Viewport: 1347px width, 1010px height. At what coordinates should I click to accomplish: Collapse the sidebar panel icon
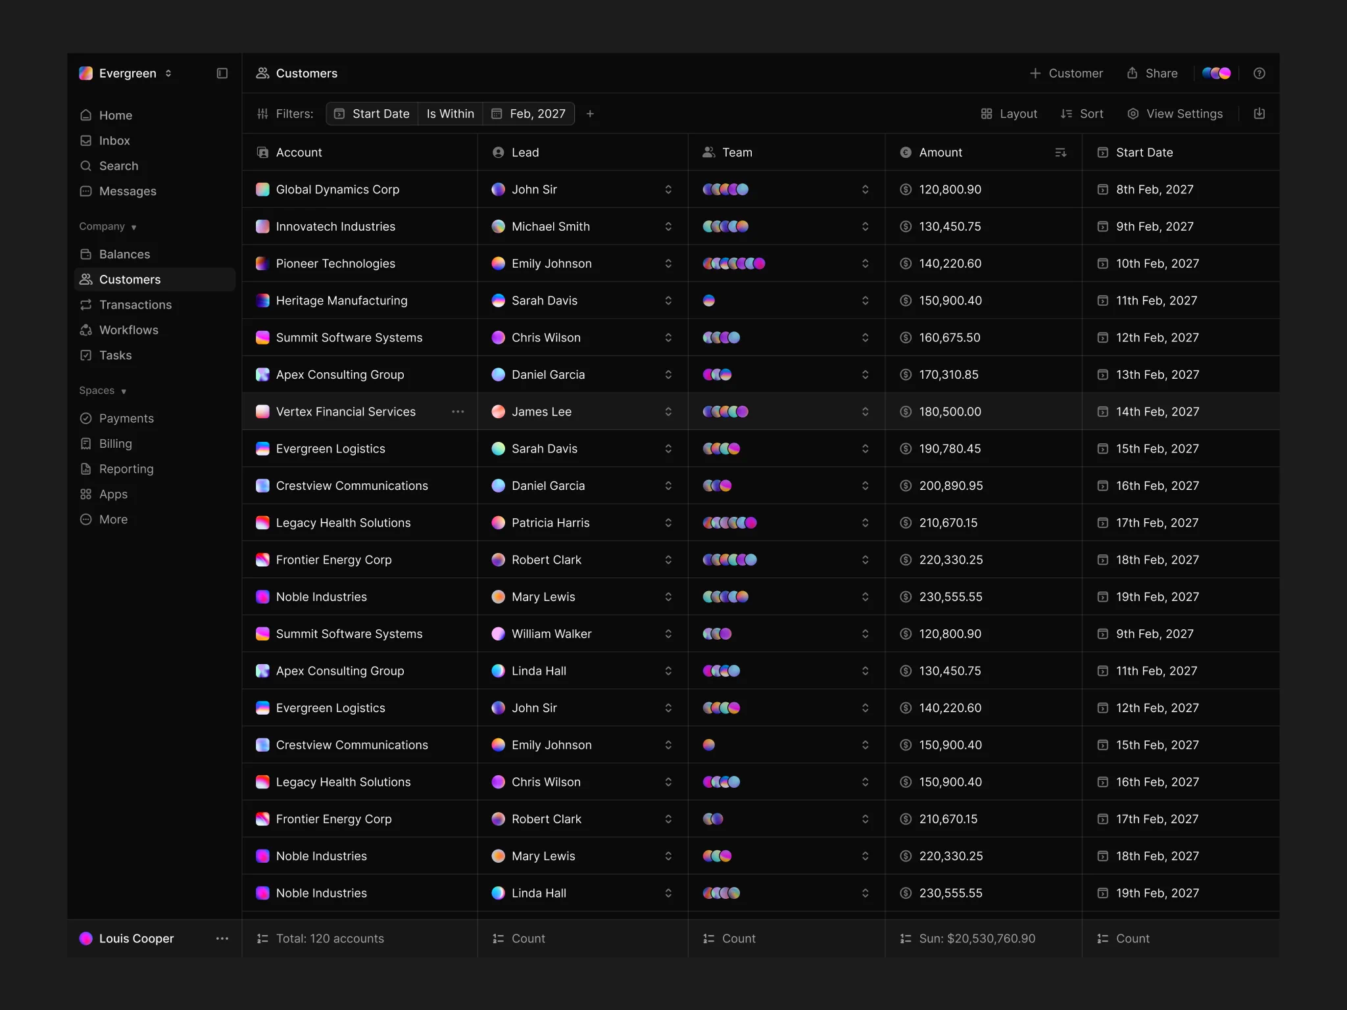pos(222,74)
